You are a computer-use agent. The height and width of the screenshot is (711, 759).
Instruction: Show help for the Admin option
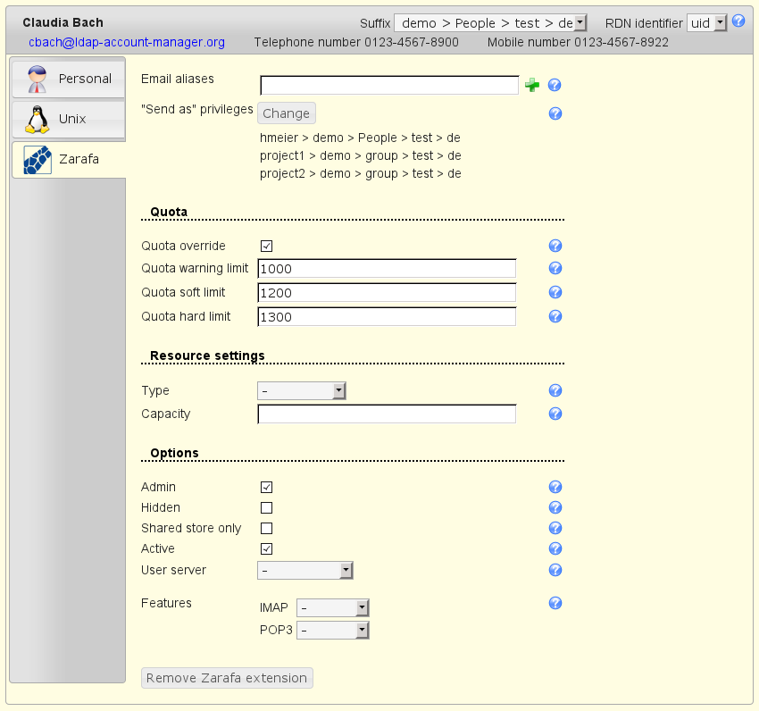(x=555, y=487)
